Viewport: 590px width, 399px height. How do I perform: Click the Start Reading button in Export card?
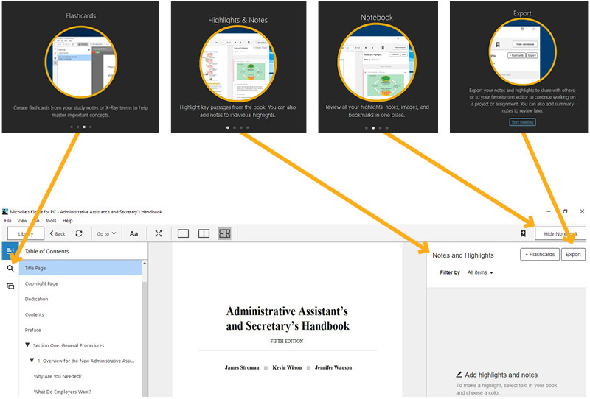[x=521, y=121]
